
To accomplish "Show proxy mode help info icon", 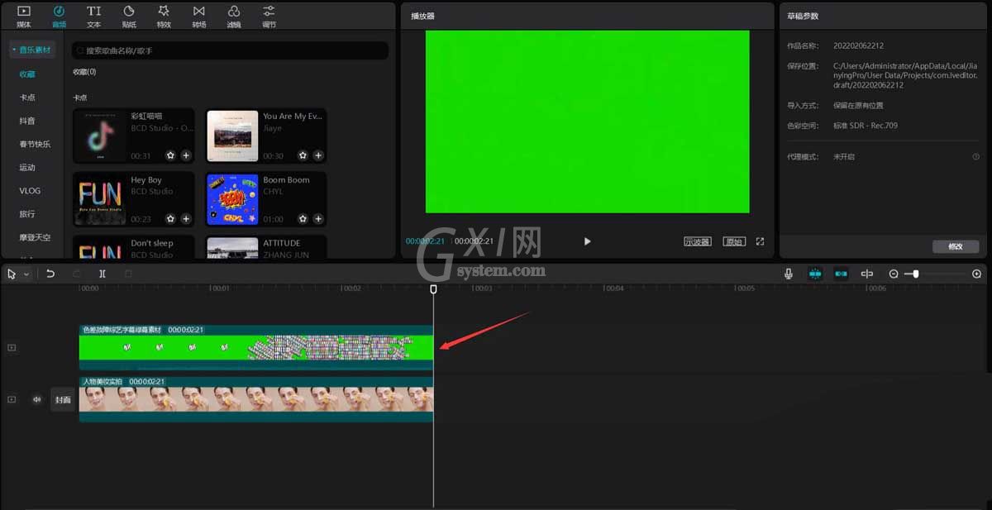I will tap(975, 156).
